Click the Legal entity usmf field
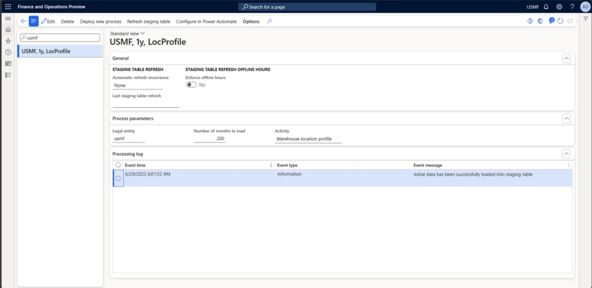This screenshot has height=288, width=592. coord(129,139)
